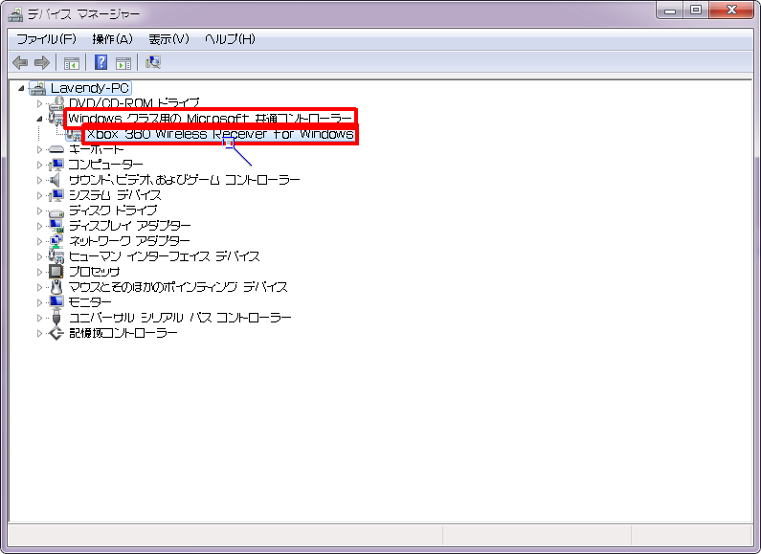This screenshot has height=554, width=761.
Task: Select the キーボード entry
Action: coord(96,149)
